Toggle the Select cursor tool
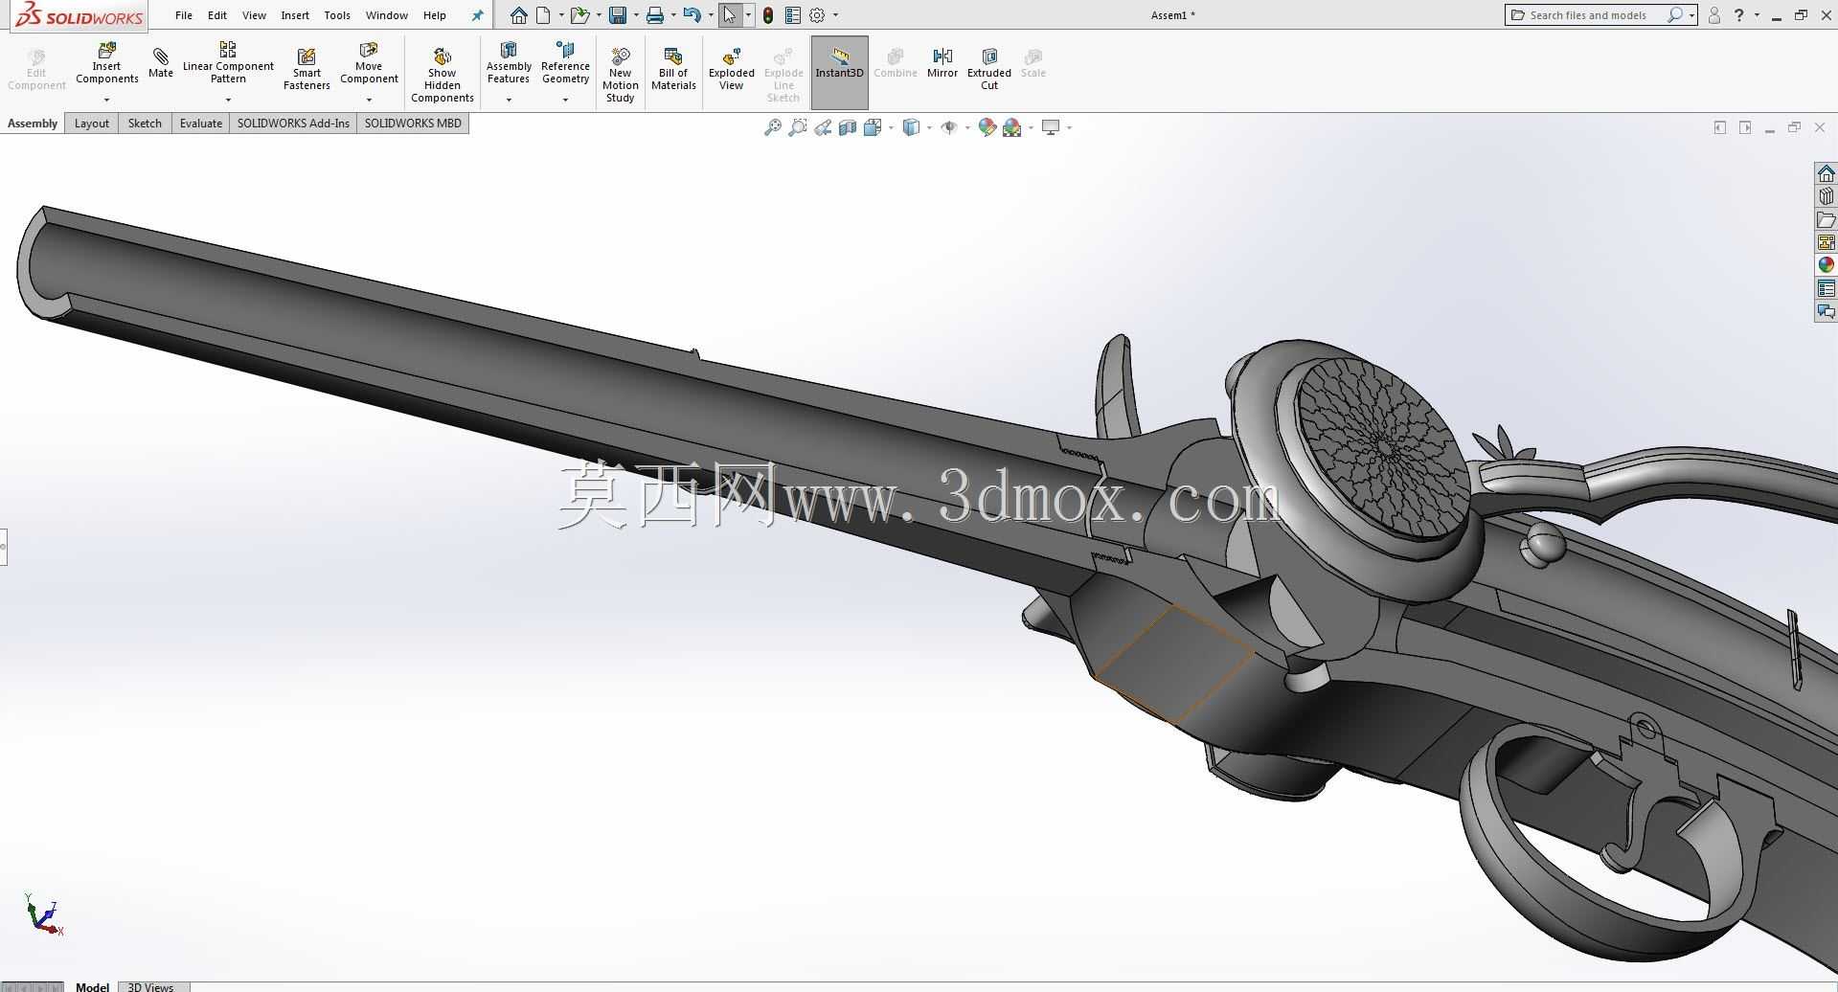 (730, 15)
